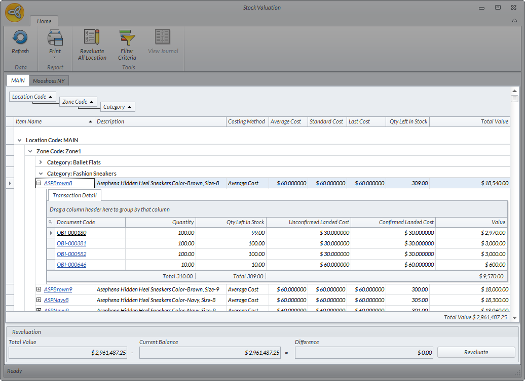Click the Total Value input field
Viewport: 525px width, 381px height.
point(68,353)
